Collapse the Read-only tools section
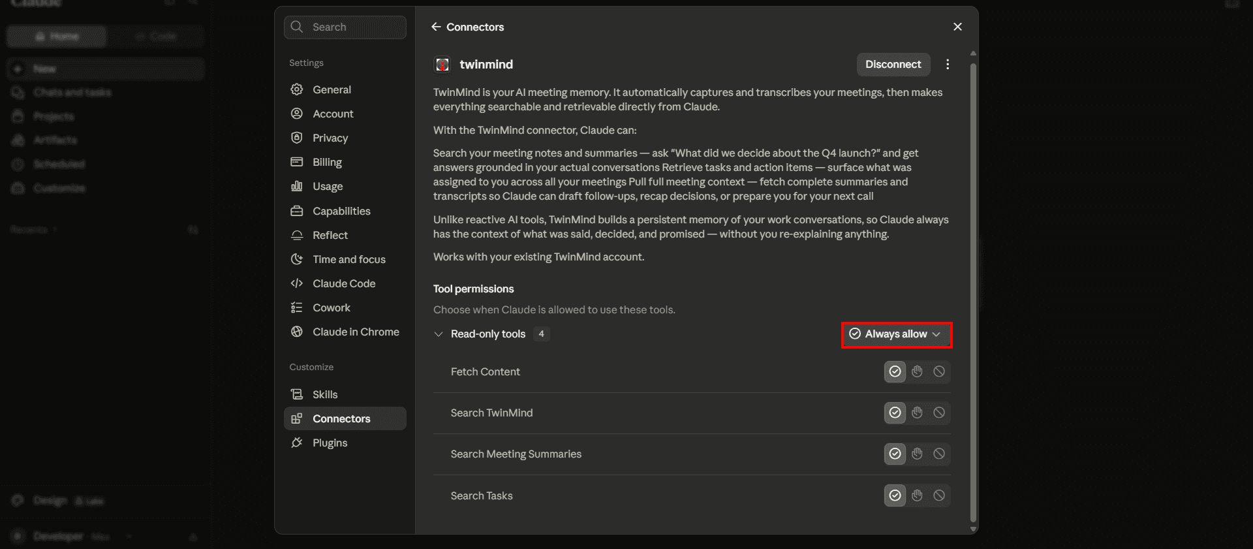Viewport: 1253px width, 549px height. [439, 334]
